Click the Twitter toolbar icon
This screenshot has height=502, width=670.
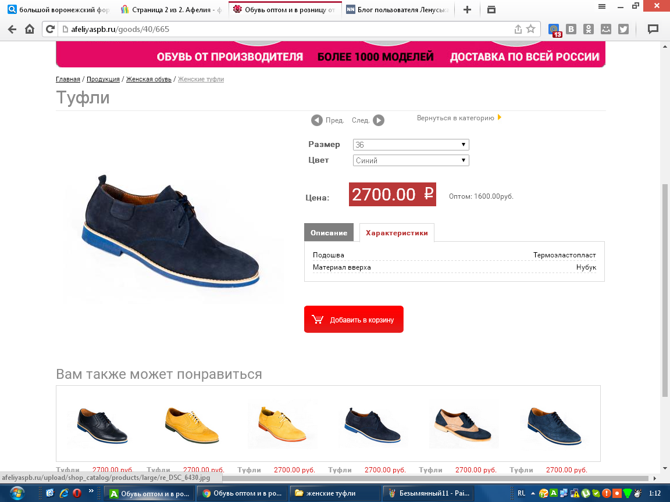click(x=623, y=29)
